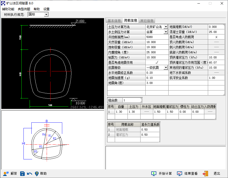Edit the 混凝土容重 value 25.00
The image size is (228, 178).
coord(216,32)
